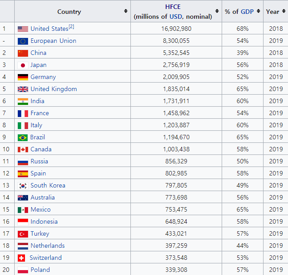Click the United States flag icon
The image size is (288, 275).
click(x=23, y=29)
